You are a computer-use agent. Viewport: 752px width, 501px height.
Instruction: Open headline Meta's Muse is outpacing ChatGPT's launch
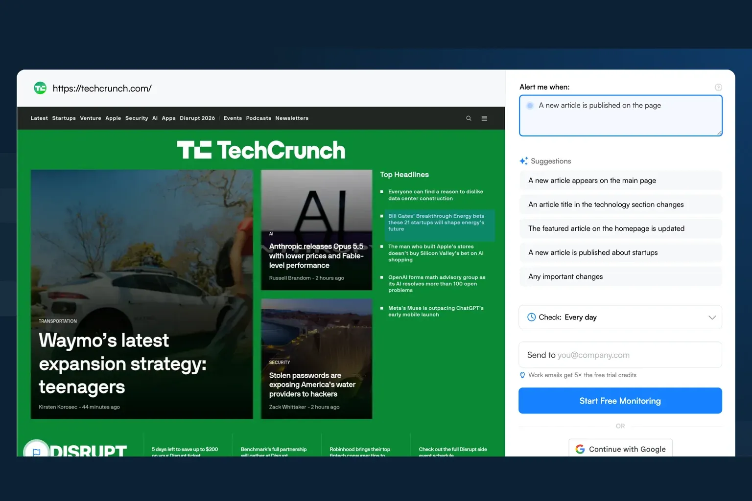click(x=436, y=311)
